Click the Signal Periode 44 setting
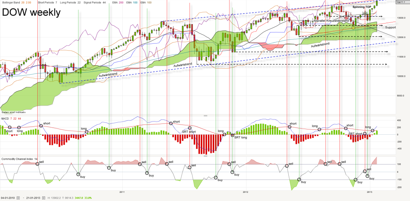The image size is (410, 201). [95, 2]
